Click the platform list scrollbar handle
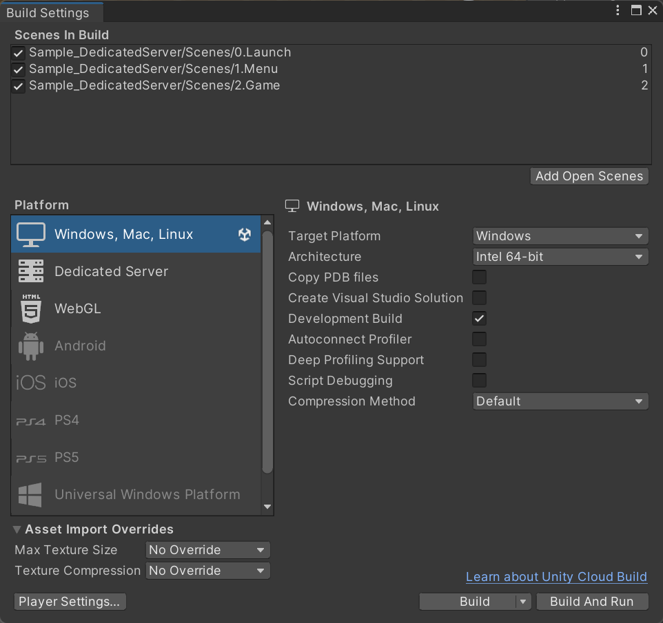Screen dimensions: 663x623 point(267,352)
